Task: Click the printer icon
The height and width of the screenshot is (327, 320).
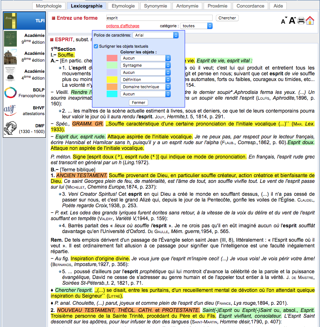Action: (301, 21)
